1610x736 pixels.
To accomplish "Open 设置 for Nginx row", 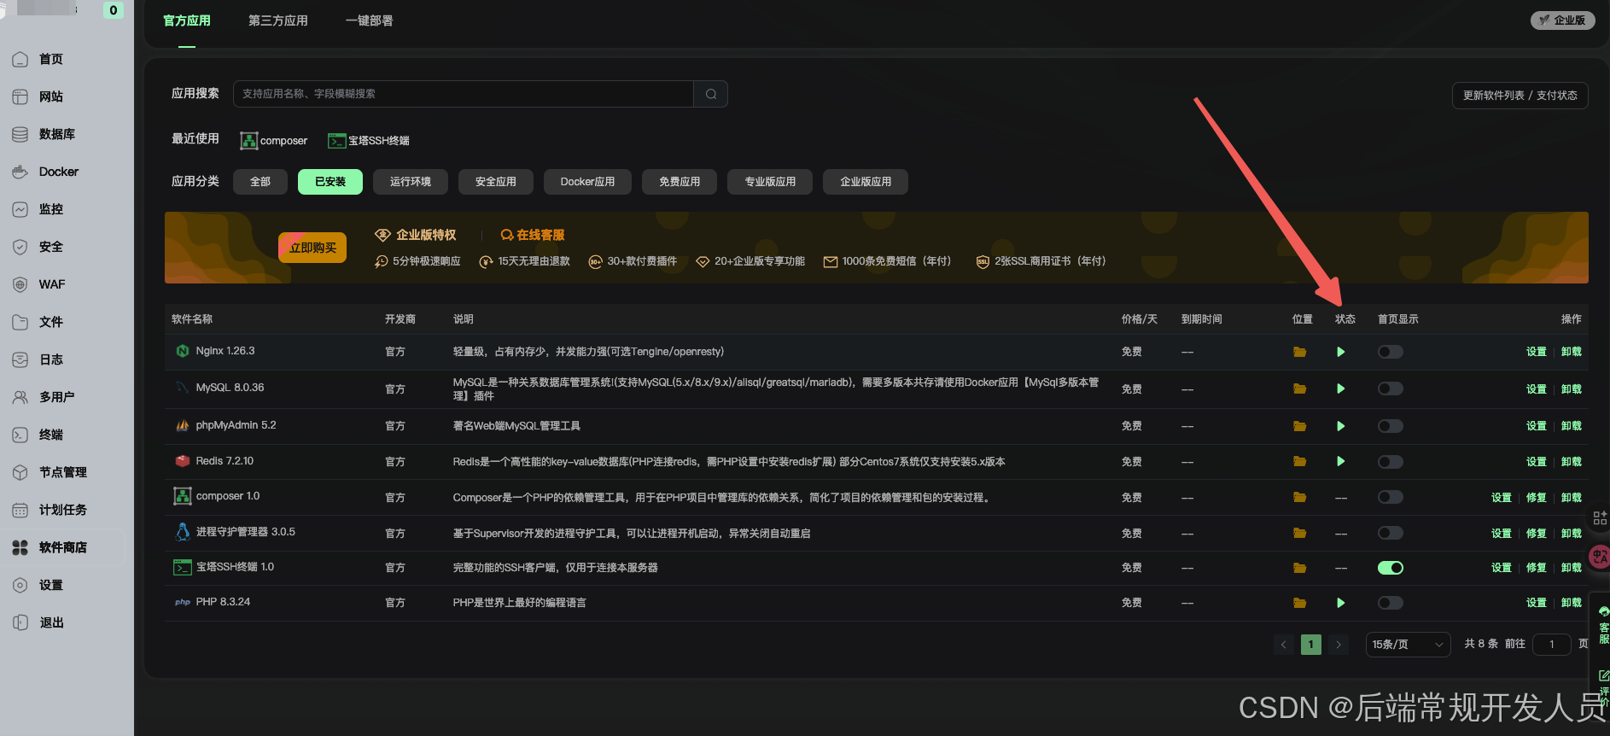I will (1536, 352).
